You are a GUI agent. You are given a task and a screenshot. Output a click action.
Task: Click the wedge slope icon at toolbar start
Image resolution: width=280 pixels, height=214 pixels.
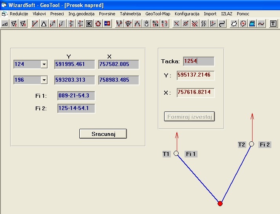(5, 24)
